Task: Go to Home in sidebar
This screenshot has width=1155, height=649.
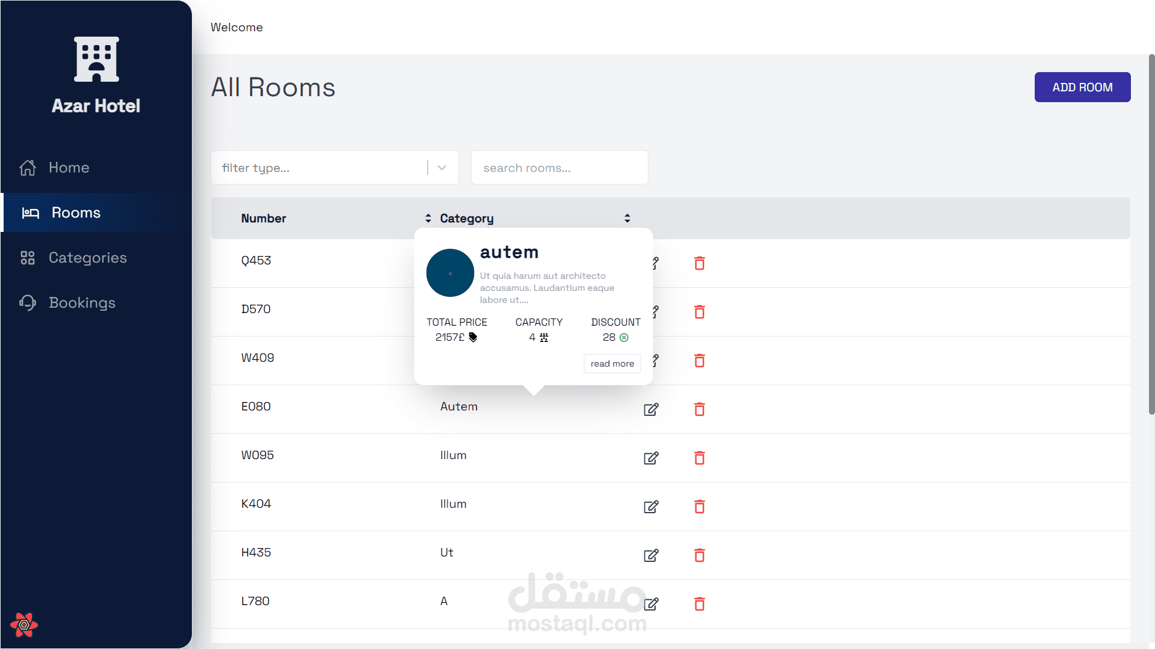Action: click(69, 168)
